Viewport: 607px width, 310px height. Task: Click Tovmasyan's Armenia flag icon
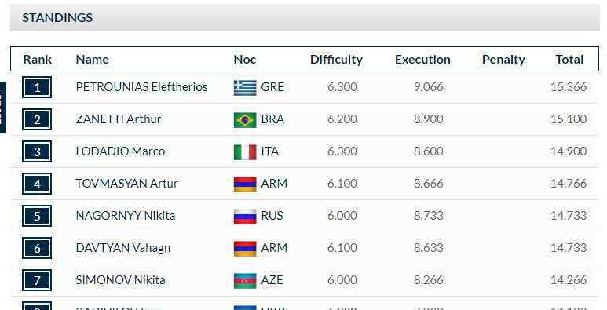pos(245,184)
